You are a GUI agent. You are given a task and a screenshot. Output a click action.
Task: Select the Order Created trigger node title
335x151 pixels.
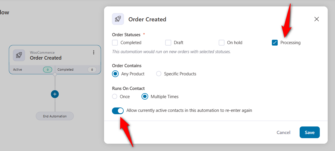tap(46, 58)
